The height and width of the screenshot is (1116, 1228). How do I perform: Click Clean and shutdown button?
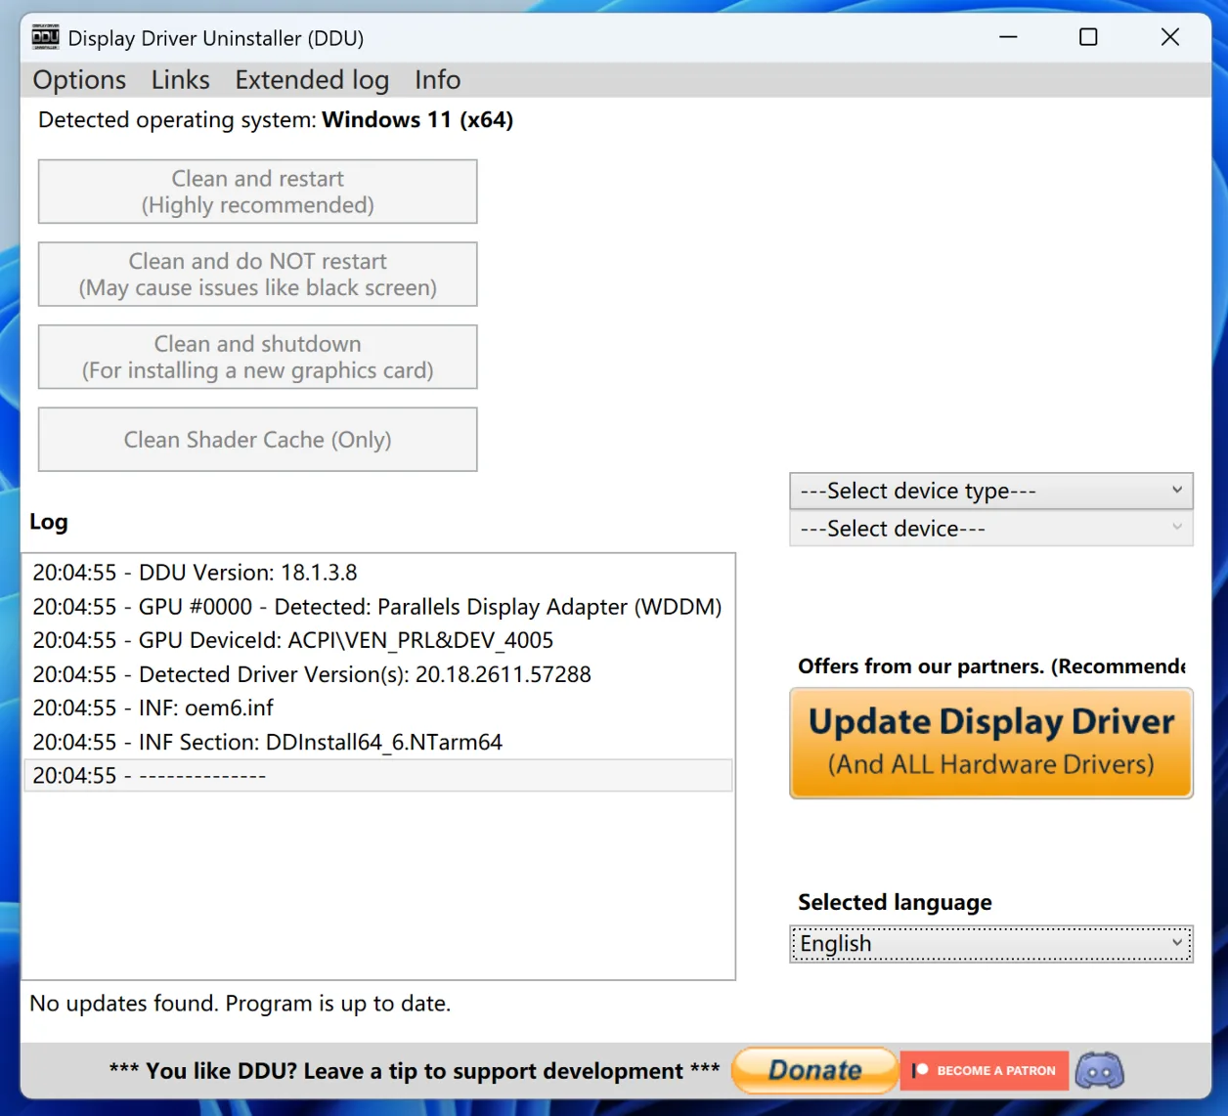pos(257,357)
